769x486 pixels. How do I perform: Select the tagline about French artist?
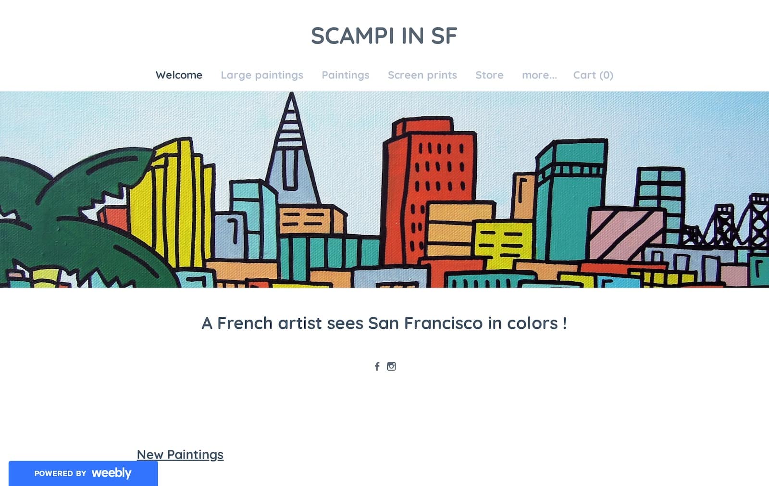tap(384, 323)
